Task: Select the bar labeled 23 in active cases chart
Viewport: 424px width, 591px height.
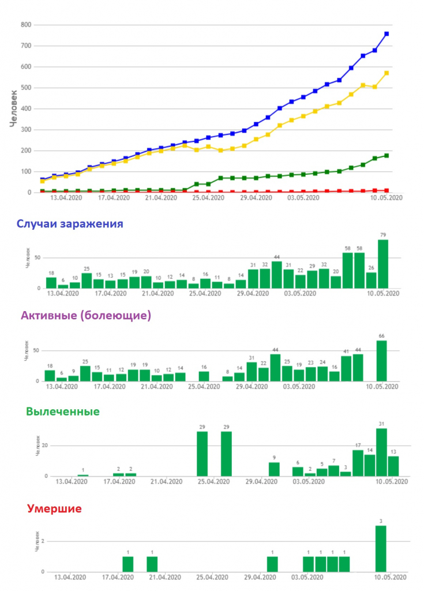Action: [x=310, y=374]
